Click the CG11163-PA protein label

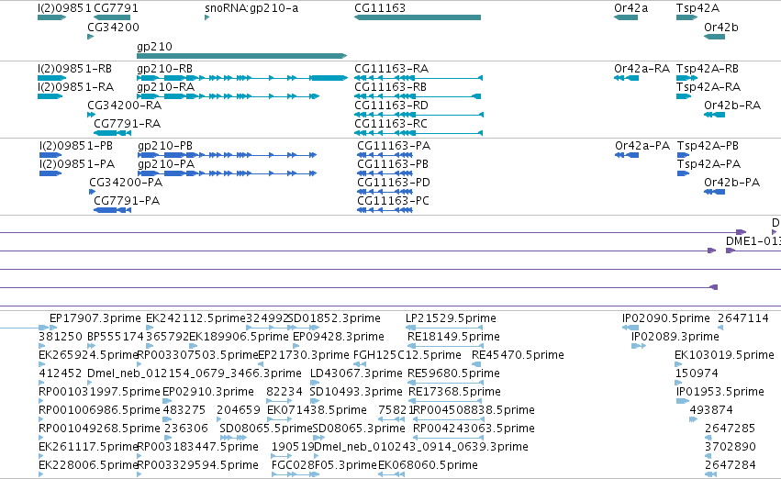click(394, 145)
